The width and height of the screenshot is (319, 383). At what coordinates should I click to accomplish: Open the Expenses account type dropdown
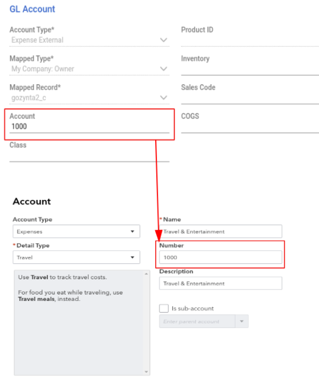point(76,231)
